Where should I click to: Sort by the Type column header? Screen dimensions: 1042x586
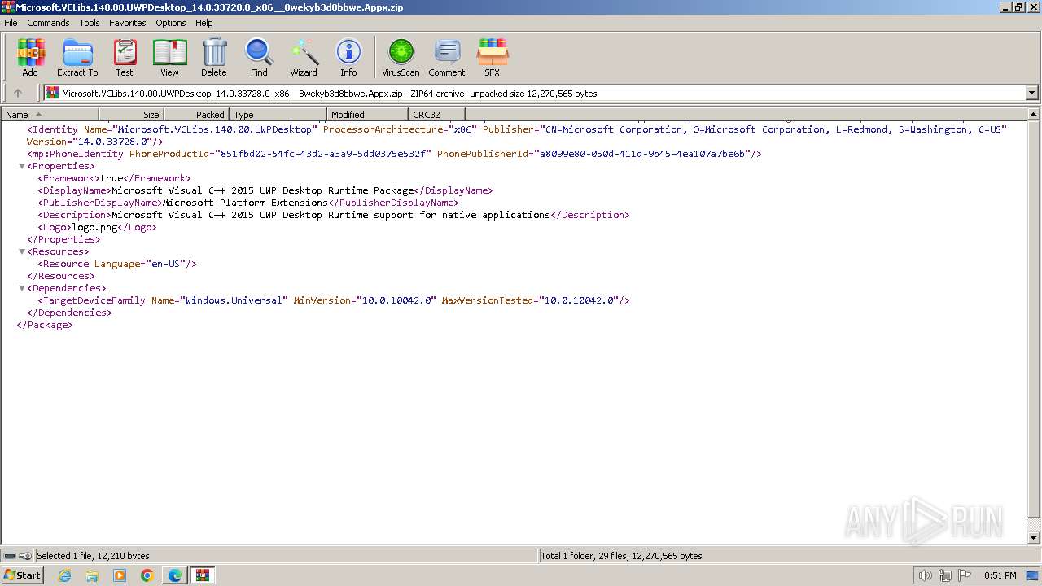click(278, 115)
